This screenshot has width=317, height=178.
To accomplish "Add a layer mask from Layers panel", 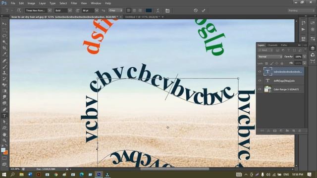I will coord(275,131).
